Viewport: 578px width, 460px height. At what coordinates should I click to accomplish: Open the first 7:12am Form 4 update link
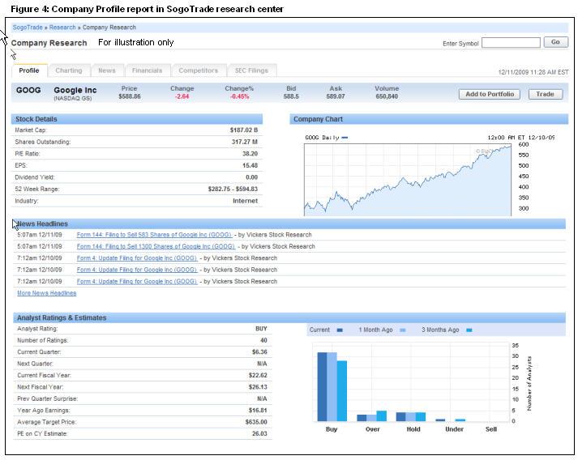(x=137, y=258)
